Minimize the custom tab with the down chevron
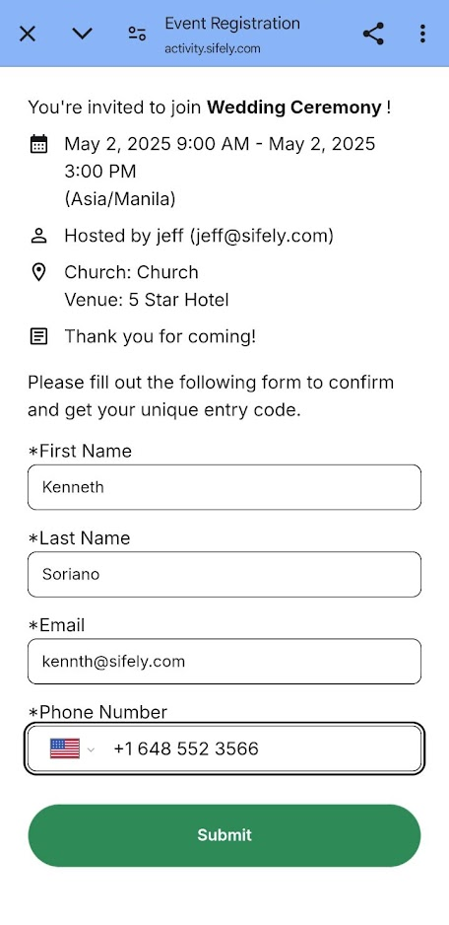This screenshot has width=449, height=925. (82, 34)
